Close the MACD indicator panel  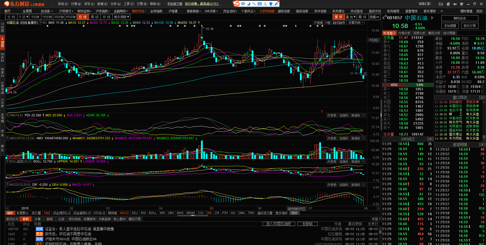pyautogui.click(x=364, y=185)
